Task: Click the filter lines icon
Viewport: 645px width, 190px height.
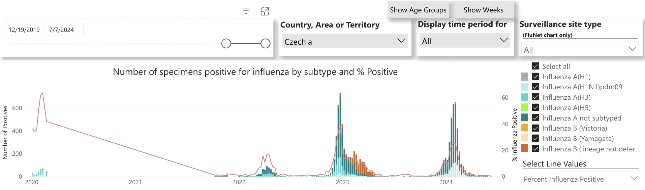Action: pos(246,11)
